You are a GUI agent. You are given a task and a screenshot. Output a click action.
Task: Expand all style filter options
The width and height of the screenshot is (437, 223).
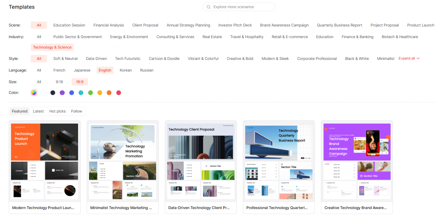(409, 58)
